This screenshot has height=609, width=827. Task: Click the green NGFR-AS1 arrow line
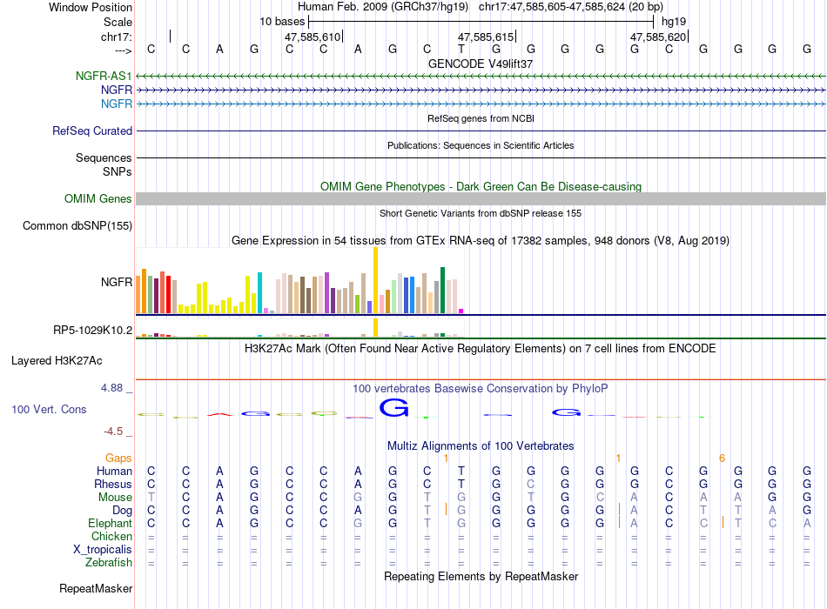pos(481,76)
